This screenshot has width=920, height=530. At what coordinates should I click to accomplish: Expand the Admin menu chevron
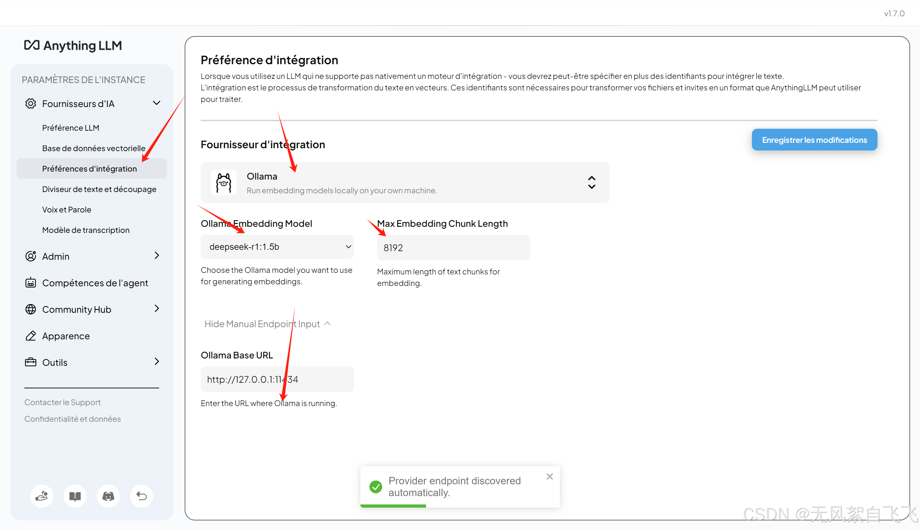click(x=157, y=256)
